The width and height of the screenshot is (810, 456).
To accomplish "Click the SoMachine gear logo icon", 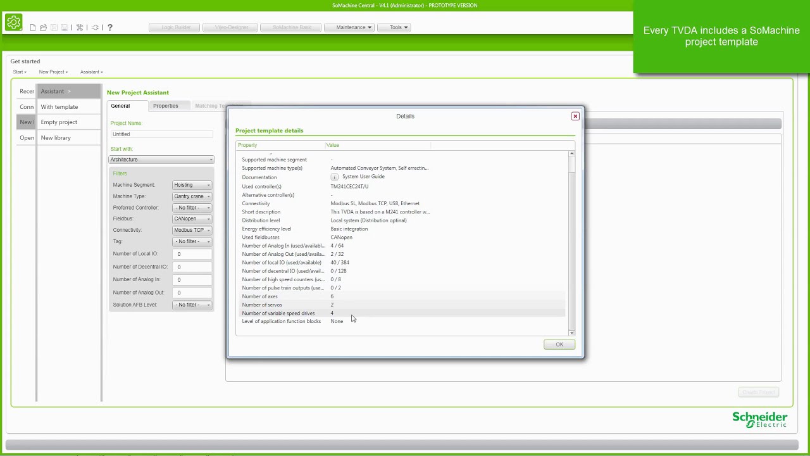I will tap(13, 23).
